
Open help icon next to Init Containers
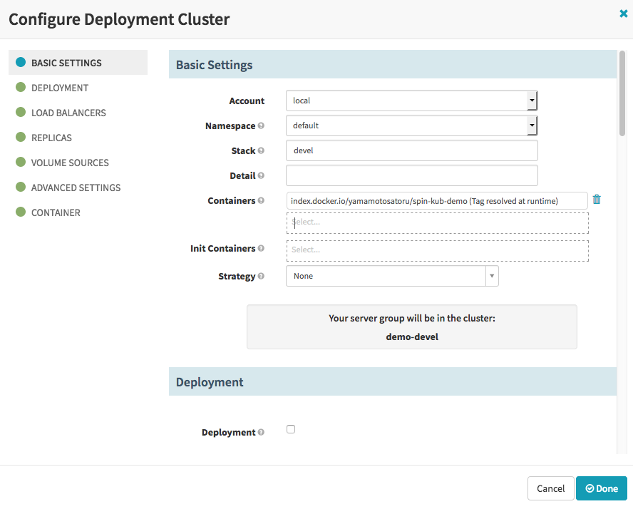[261, 248]
